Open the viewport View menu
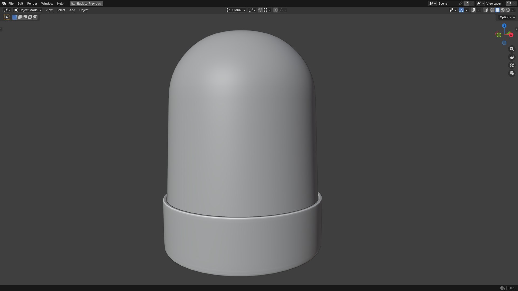The height and width of the screenshot is (291, 518). [x=49, y=10]
